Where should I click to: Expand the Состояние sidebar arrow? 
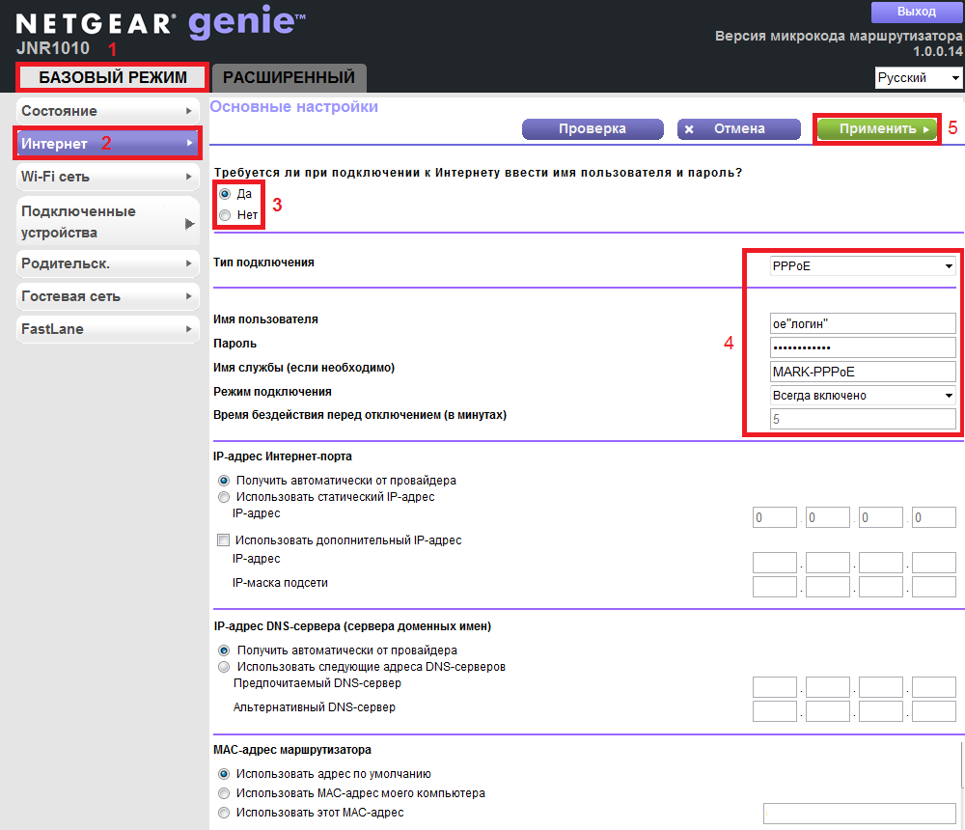point(189,111)
